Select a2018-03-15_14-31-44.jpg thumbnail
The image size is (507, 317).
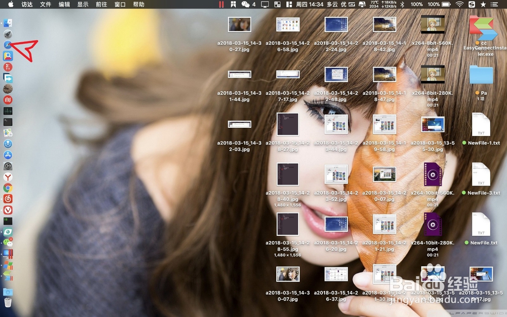(240, 75)
